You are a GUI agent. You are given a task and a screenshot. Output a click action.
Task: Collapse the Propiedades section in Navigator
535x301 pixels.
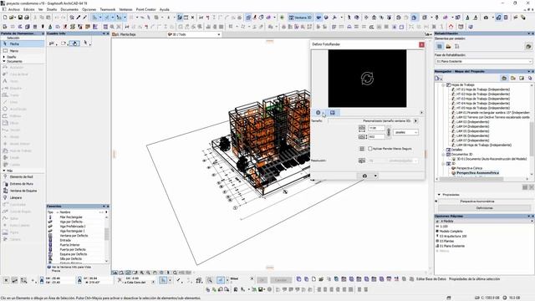pyautogui.click(x=439, y=195)
